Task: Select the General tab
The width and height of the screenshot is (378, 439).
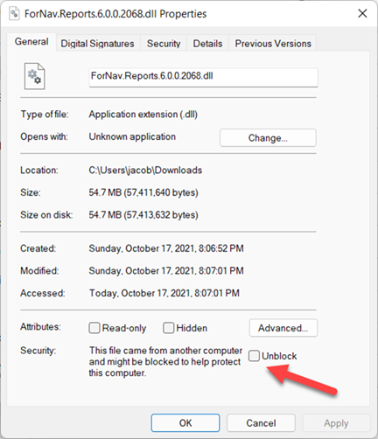Action: (31, 42)
